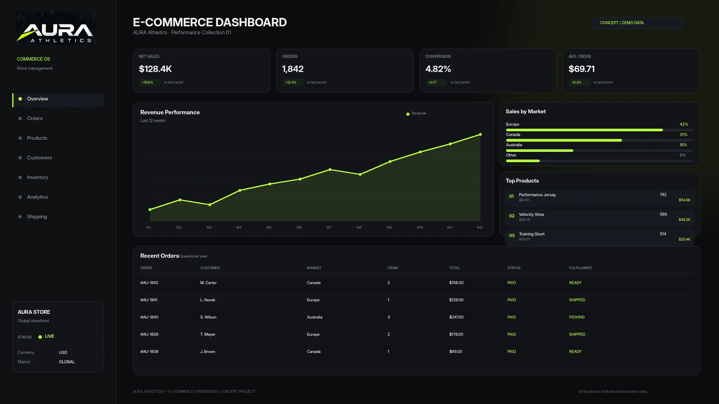Image resolution: width=719 pixels, height=404 pixels.
Task: Click the Other market progress bar
Action: point(599,161)
